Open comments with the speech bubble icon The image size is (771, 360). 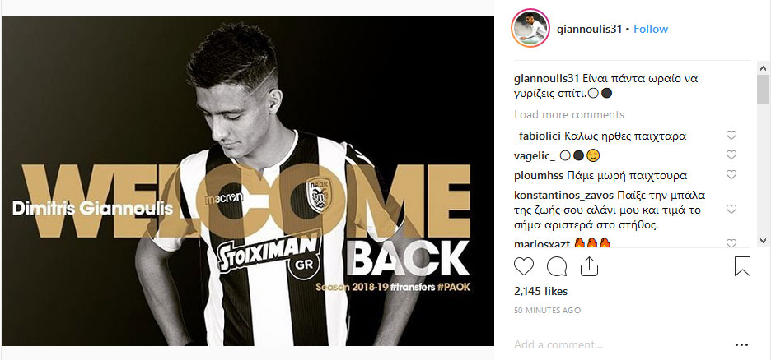[x=557, y=266]
